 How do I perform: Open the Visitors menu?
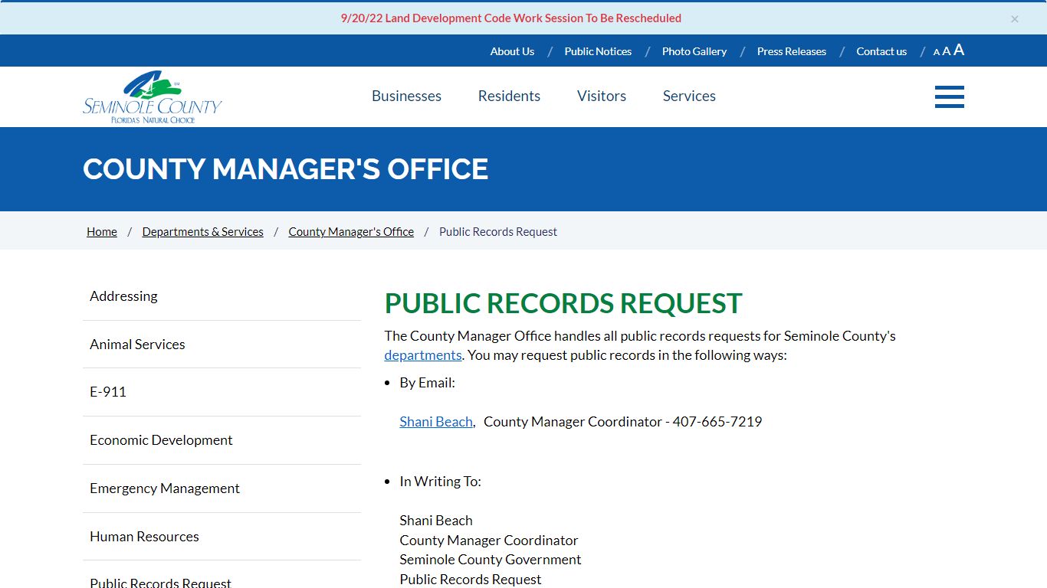(602, 96)
